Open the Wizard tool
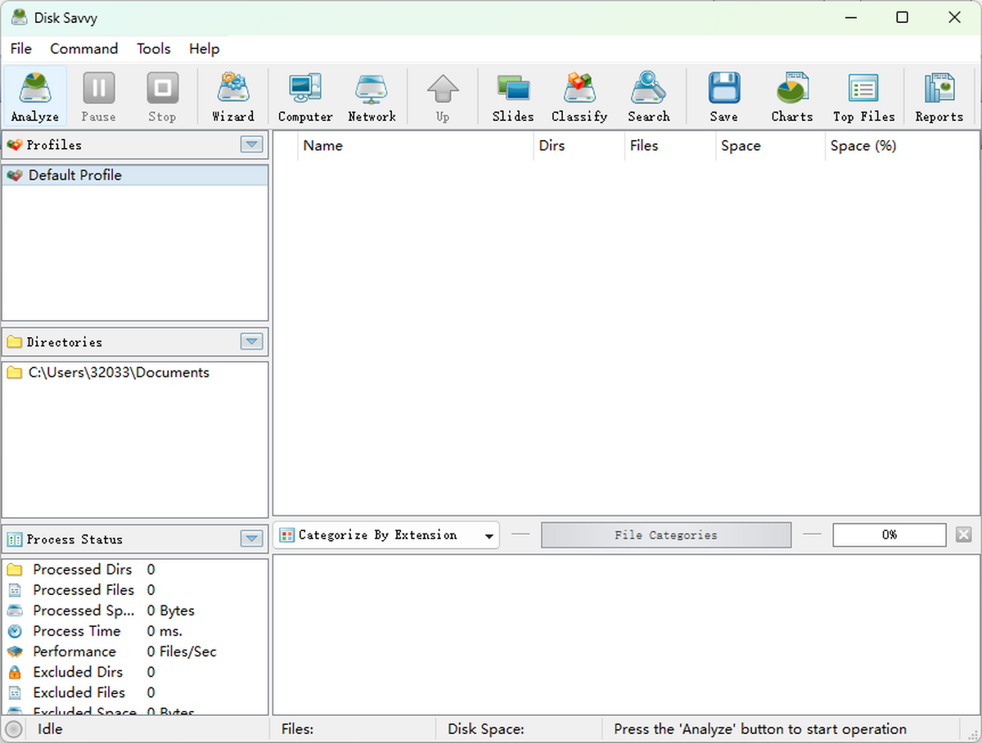This screenshot has height=743, width=982. point(233,94)
